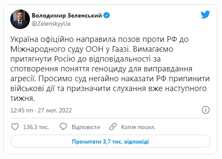Click the 27 лют. 2022 date
This screenshot has width=222, height=159.
tap(55, 110)
